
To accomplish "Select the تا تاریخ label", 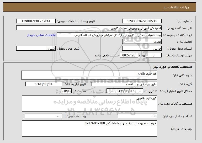I will click(152, 91).
